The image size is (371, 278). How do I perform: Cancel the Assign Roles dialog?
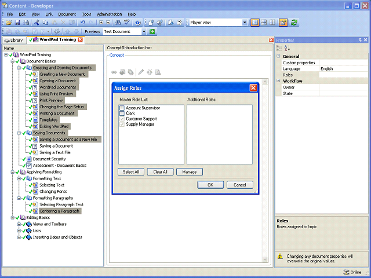point(239,185)
